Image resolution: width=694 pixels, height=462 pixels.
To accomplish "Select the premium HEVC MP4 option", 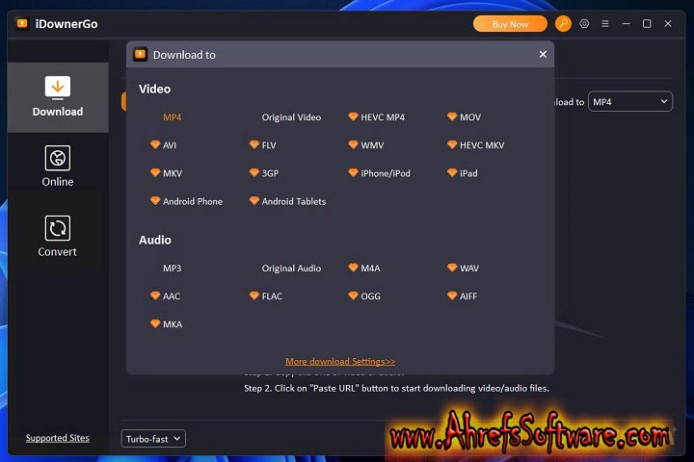I will click(382, 117).
